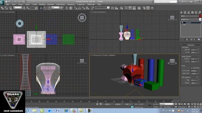The height and width of the screenshot is (113, 202).
Task: Click the Lower Limit value field
Action: (x=194, y=71)
